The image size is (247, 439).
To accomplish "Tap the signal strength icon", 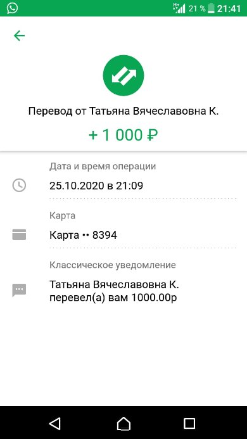I will click(x=179, y=8).
